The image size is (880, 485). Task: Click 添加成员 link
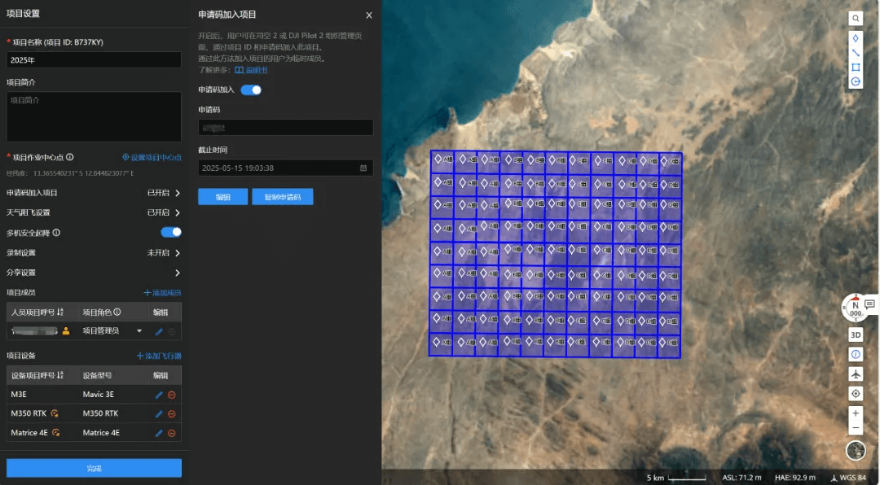pos(163,293)
